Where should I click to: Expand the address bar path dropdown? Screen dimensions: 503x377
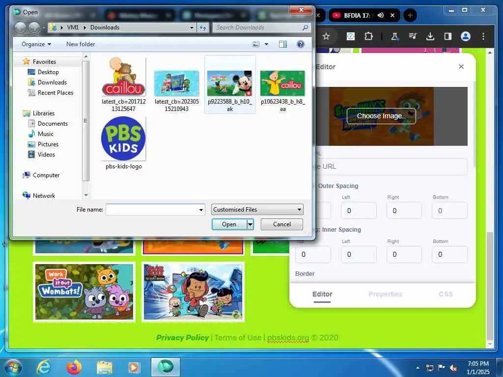[192, 28]
